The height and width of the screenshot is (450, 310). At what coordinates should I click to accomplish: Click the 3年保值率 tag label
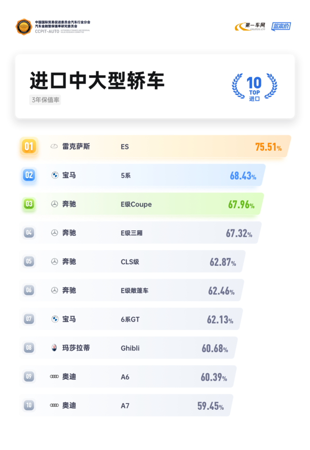click(x=45, y=100)
